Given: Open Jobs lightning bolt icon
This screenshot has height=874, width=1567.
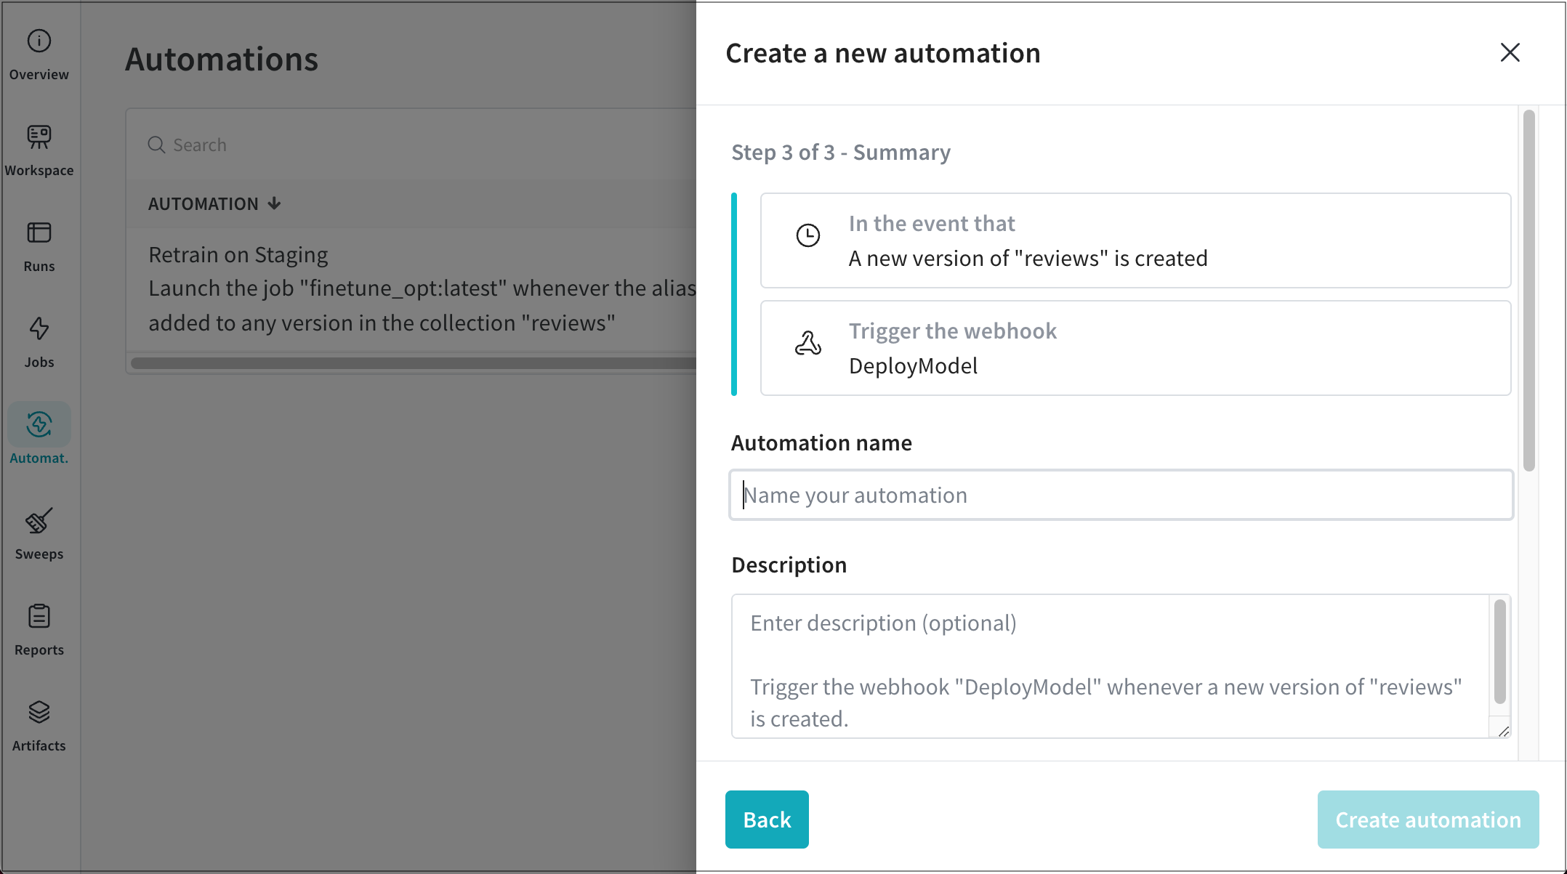Looking at the screenshot, I should pos(39,329).
